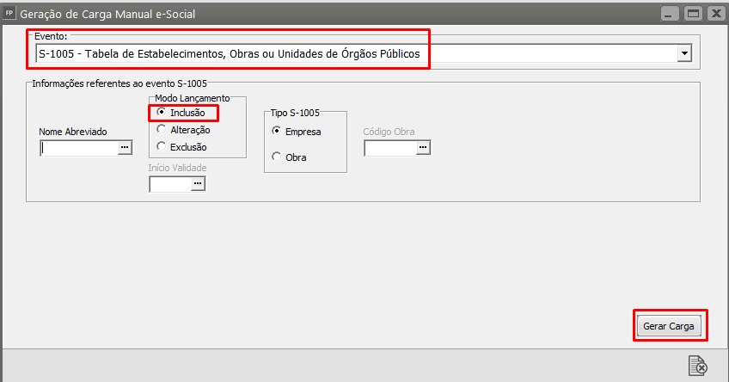Open the Código Obra lookup ellipsis button
729x382 pixels.
[x=422, y=148]
